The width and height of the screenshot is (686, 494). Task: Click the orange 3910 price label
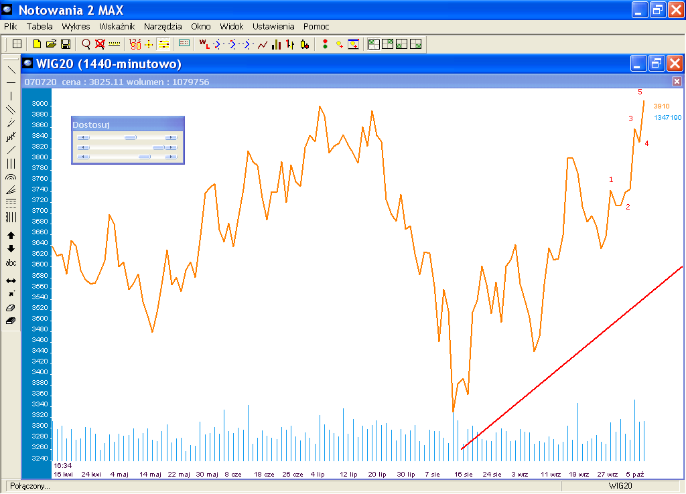pyautogui.click(x=661, y=106)
